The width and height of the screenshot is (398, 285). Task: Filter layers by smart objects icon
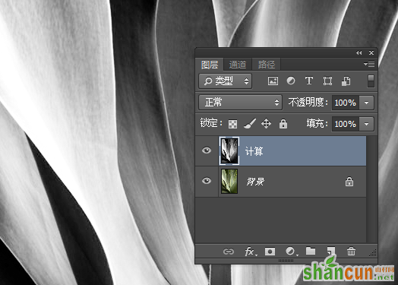point(346,81)
